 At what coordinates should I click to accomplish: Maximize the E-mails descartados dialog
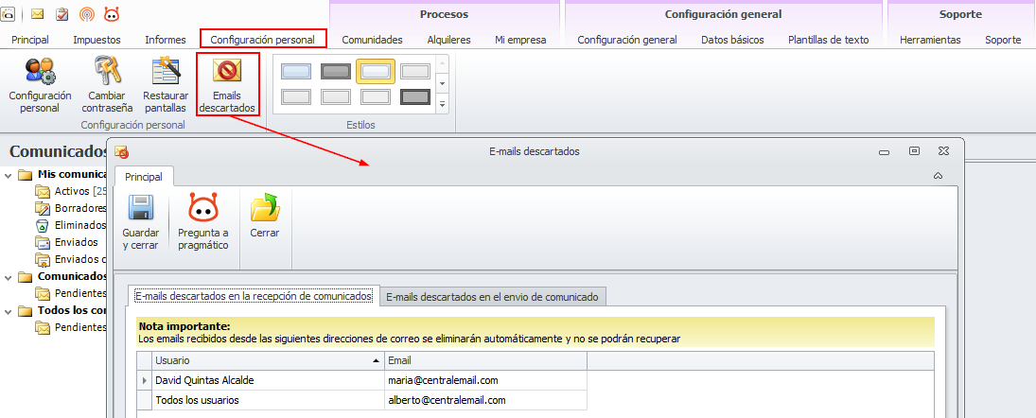[915, 151]
